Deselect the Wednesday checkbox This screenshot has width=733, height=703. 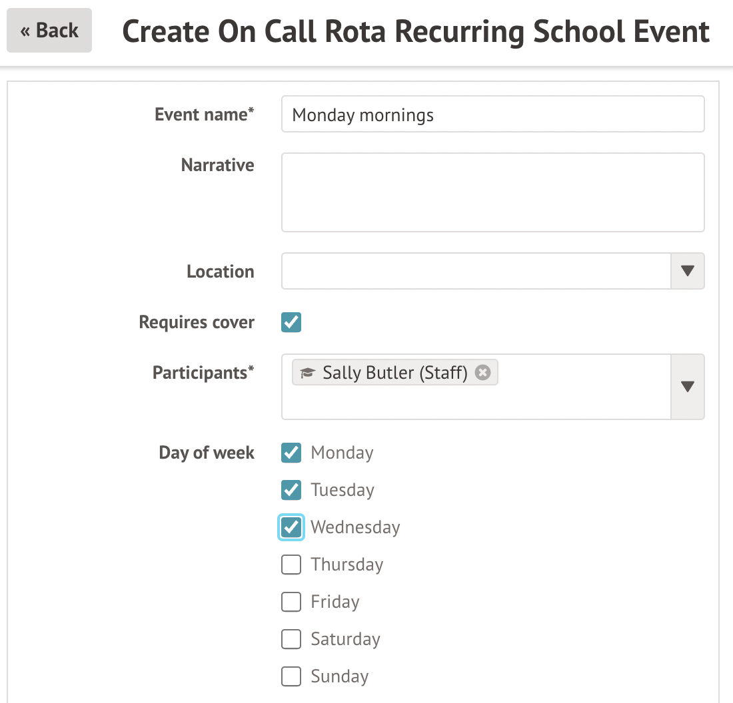point(291,527)
